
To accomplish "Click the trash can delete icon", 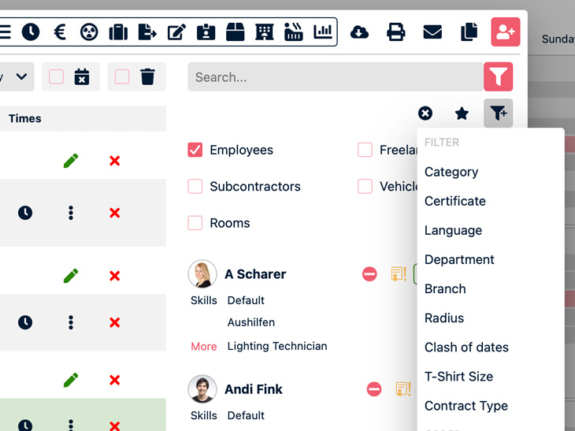I will [x=147, y=76].
